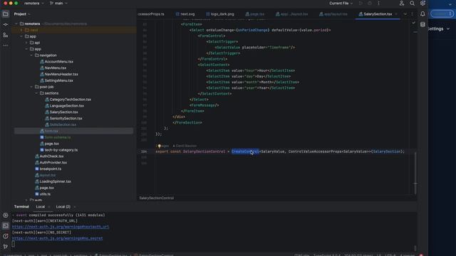Open the main branch dropdown
Viewport: 456px width, 256px height.
58,3
